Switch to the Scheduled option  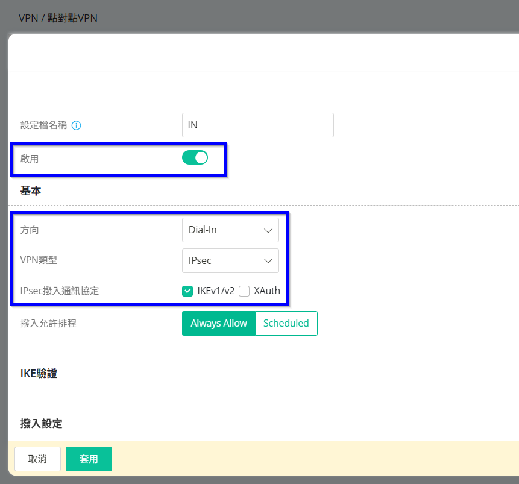click(286, 323)
